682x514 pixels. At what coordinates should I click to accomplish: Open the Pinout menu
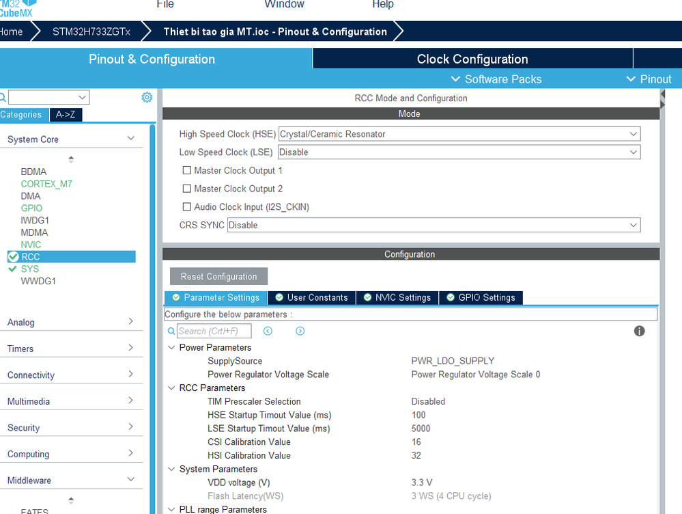(x=649, y=79)
